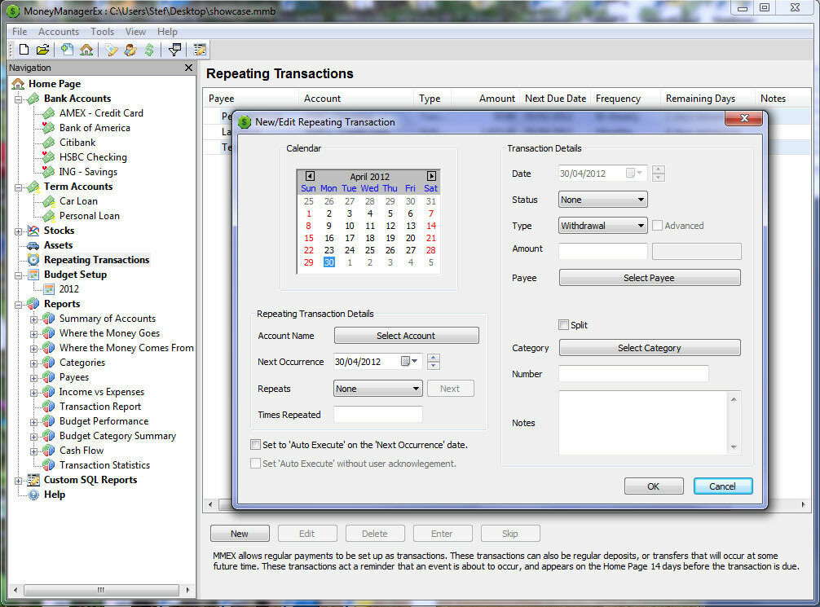Screen dimensions: 820x607
Task: Tick the Split checkbox
Action: (563, 324)
